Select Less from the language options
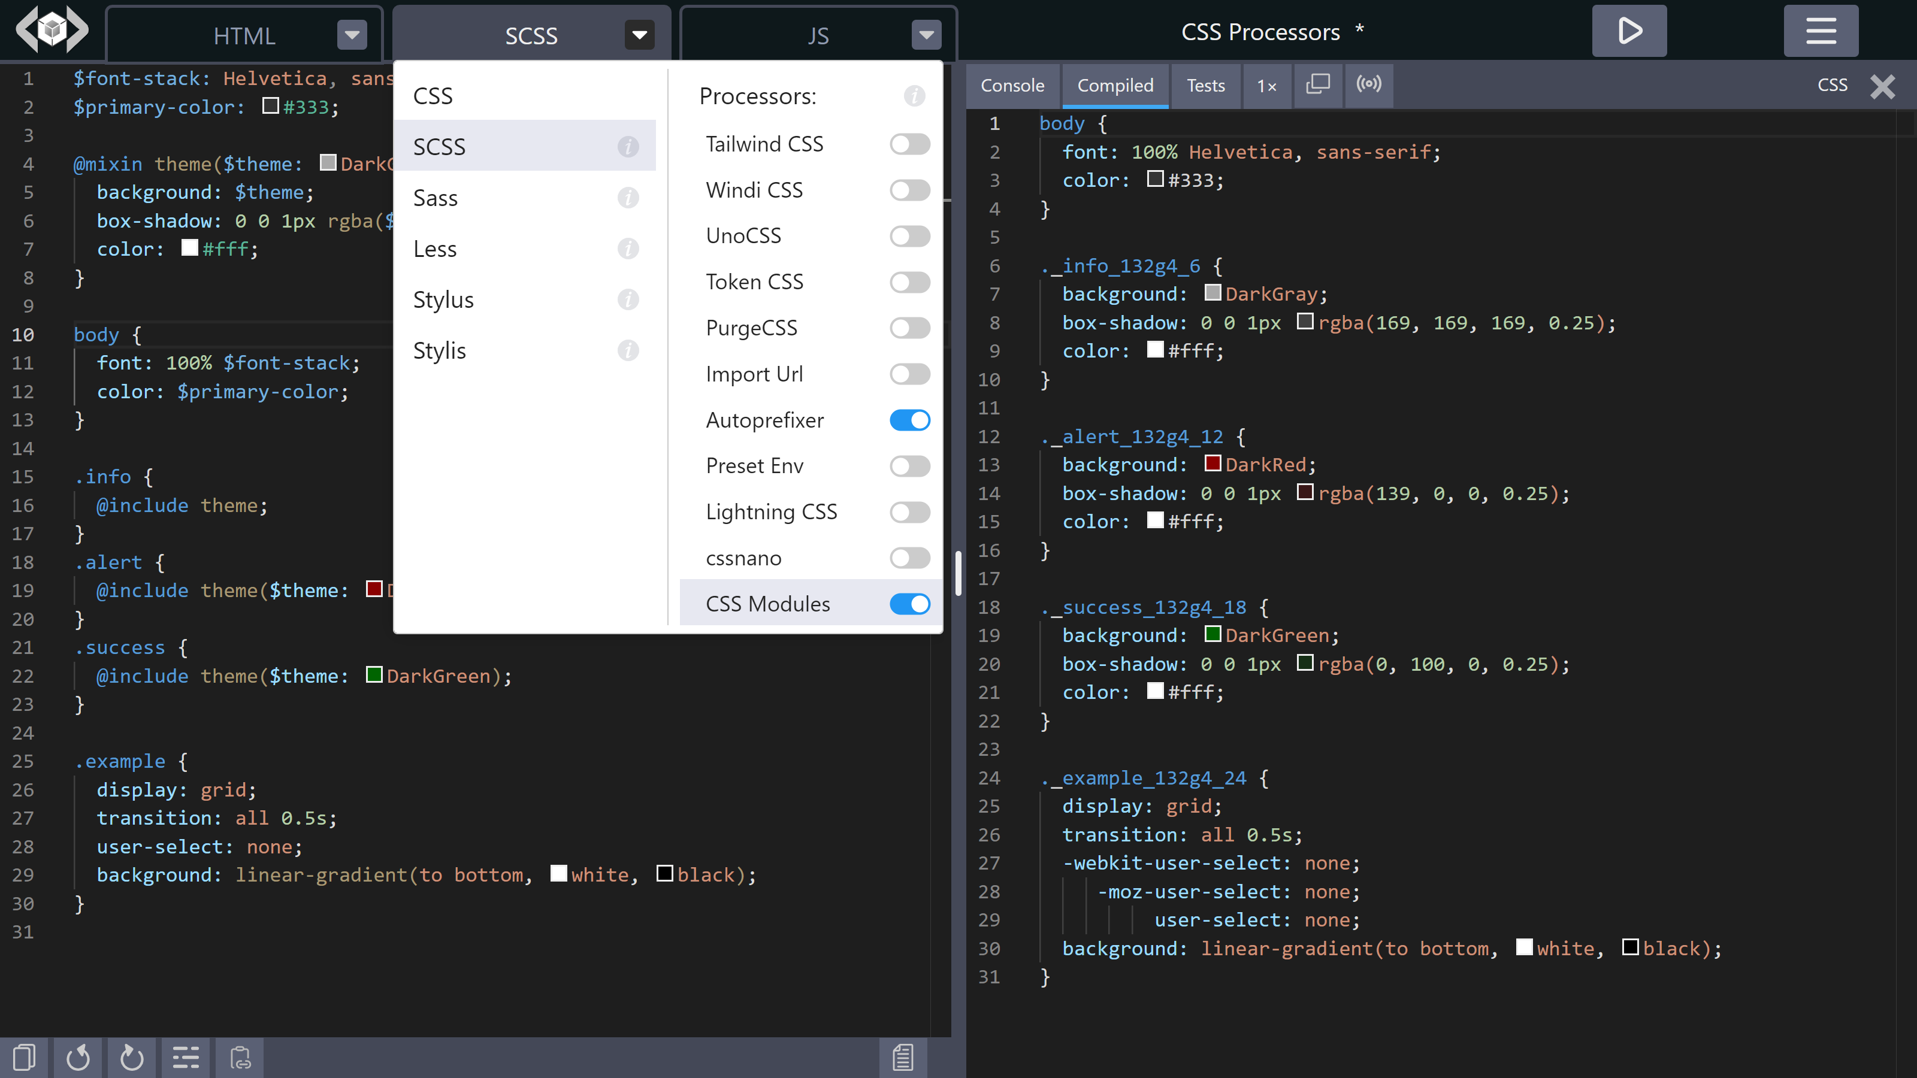 (x=434, y=247)
